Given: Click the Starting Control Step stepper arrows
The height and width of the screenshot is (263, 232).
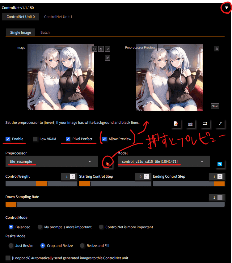Looking at the screenshot, I should click(x=146, y=177).
